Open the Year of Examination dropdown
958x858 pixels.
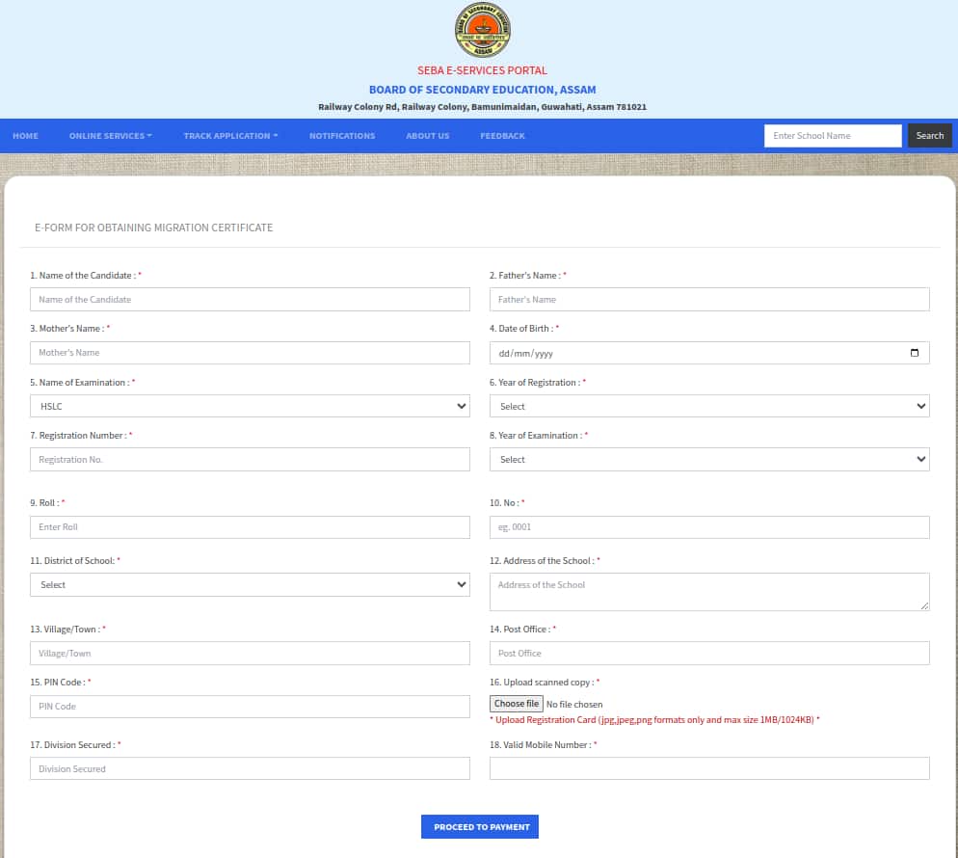click(x=709, y=460)
